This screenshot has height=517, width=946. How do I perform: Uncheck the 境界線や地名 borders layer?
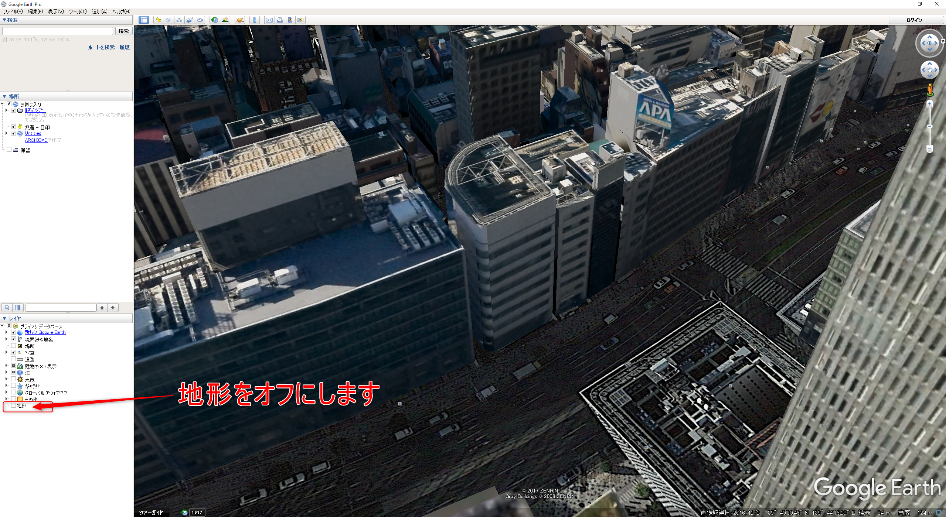click(14, 339)
